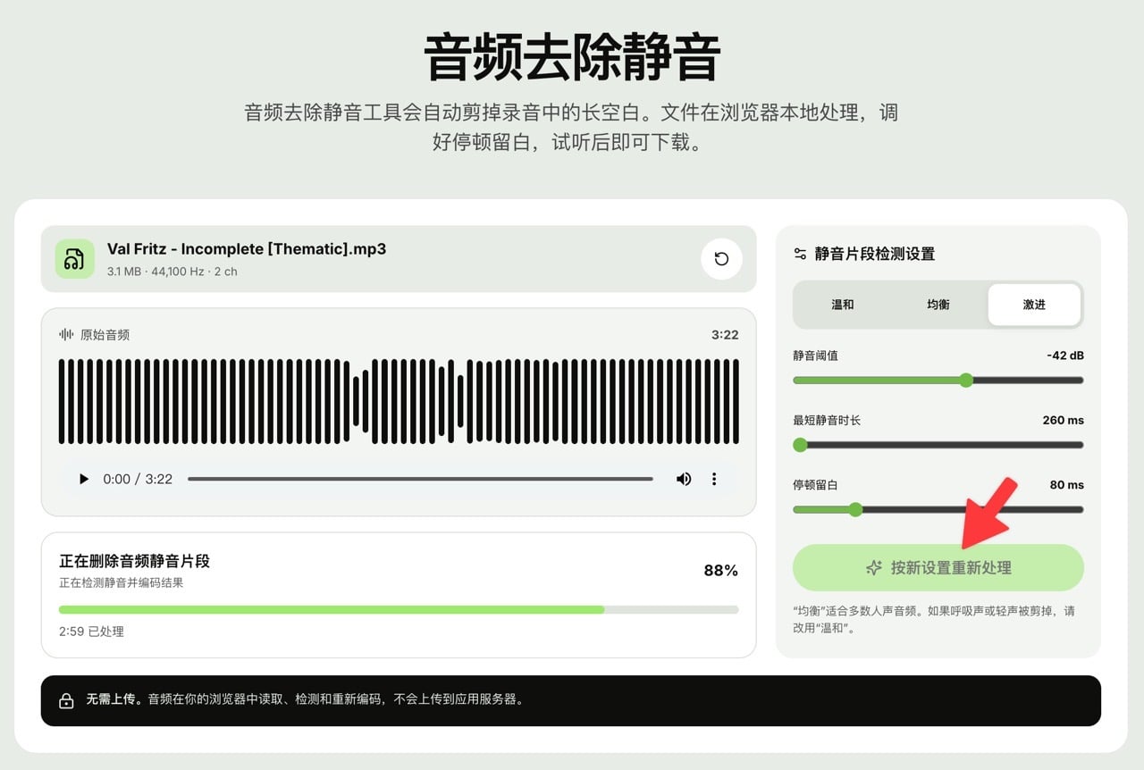The height and width of the screenshot is (770, 1144).
Task: Open the audio player three-dot menu
Action: tap(714, 479)
